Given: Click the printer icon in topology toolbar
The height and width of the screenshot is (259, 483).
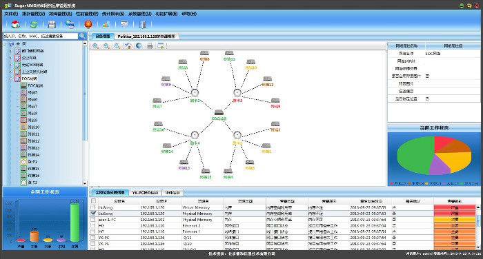Looking at the screenshot, I should [150, 46].
